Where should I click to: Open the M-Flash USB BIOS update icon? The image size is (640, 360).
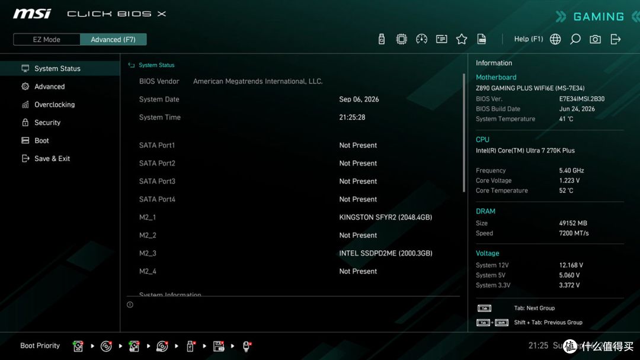(381, 39)
